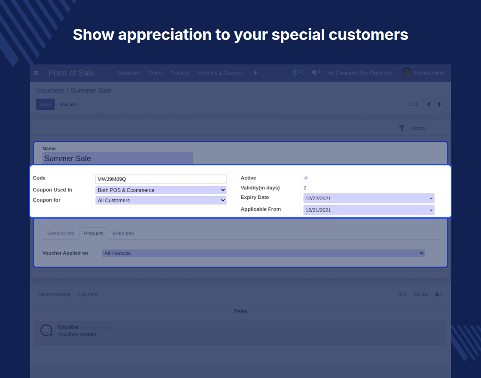Click the '15 minutes ago' timestamp
481x378 pixels.
(97, 327)
